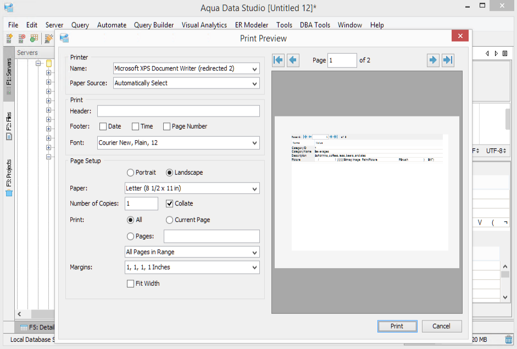This screenshot has width=517, height=349.
Task: Click into the Header text field
Action: (178, 111)
